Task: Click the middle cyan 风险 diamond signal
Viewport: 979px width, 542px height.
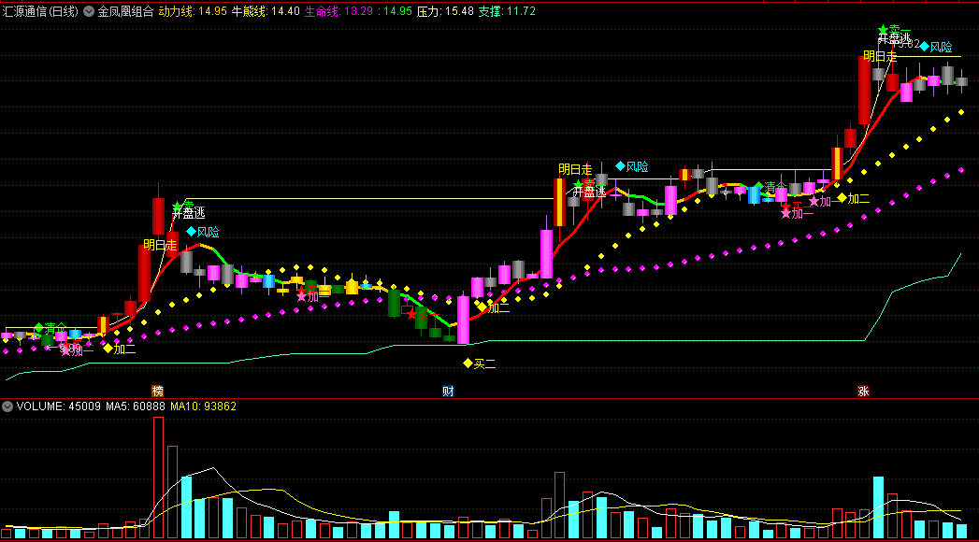Action: coord(620,166)
